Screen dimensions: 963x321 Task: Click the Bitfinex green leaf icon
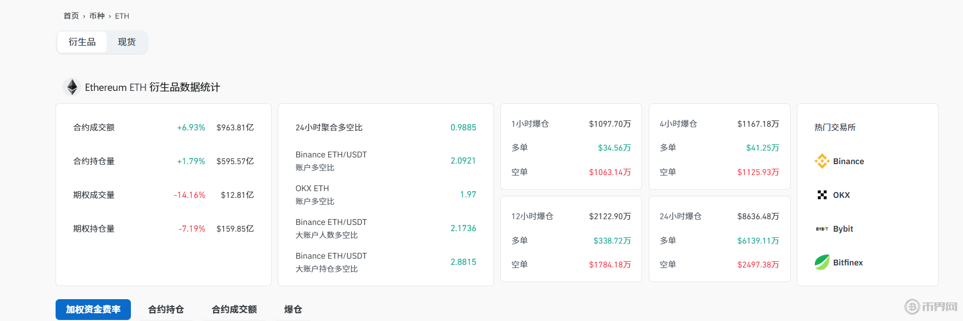(822, 262)
